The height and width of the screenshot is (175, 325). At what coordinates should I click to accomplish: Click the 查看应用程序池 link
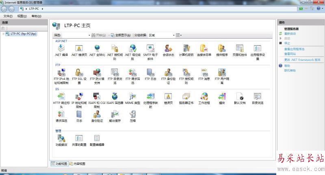click(294, 49)
